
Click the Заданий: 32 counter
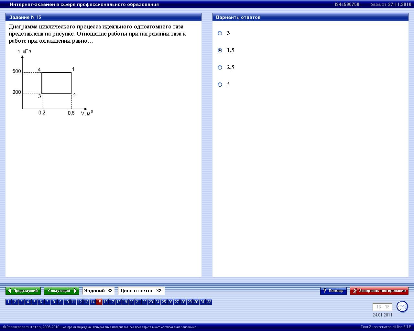pos(98,291)
